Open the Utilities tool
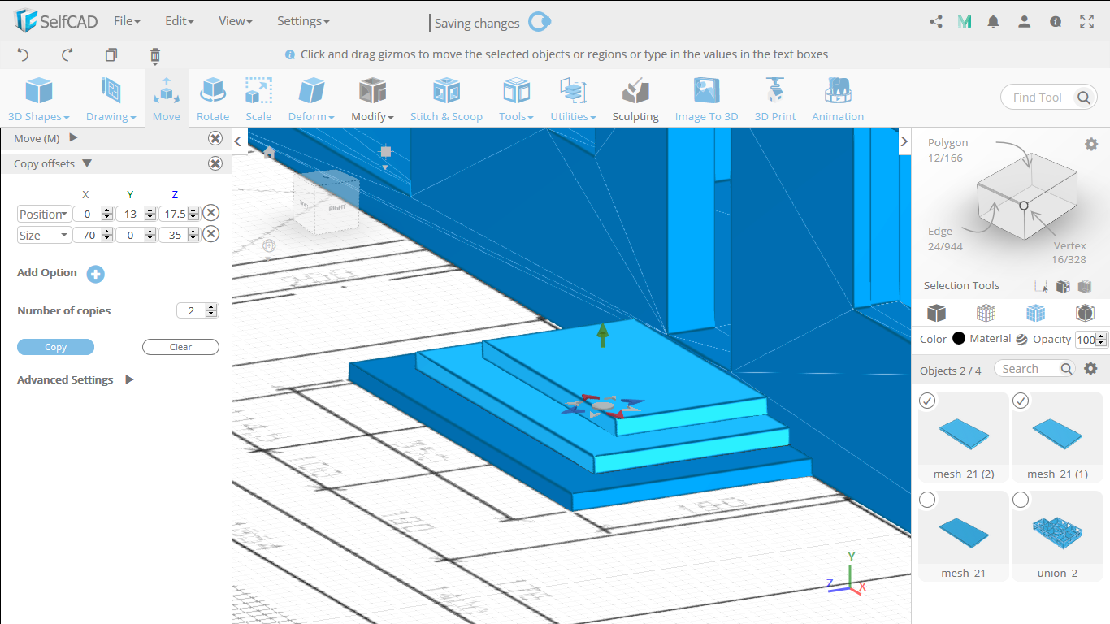The height and width of the screenshot is (624, 1110). [x=573, y=99]
